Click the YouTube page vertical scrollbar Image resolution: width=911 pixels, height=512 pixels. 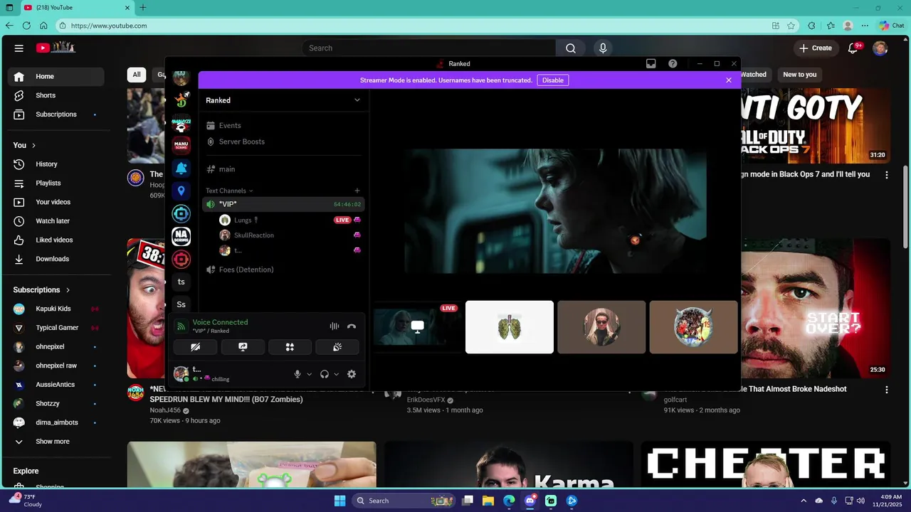(906, 206)
